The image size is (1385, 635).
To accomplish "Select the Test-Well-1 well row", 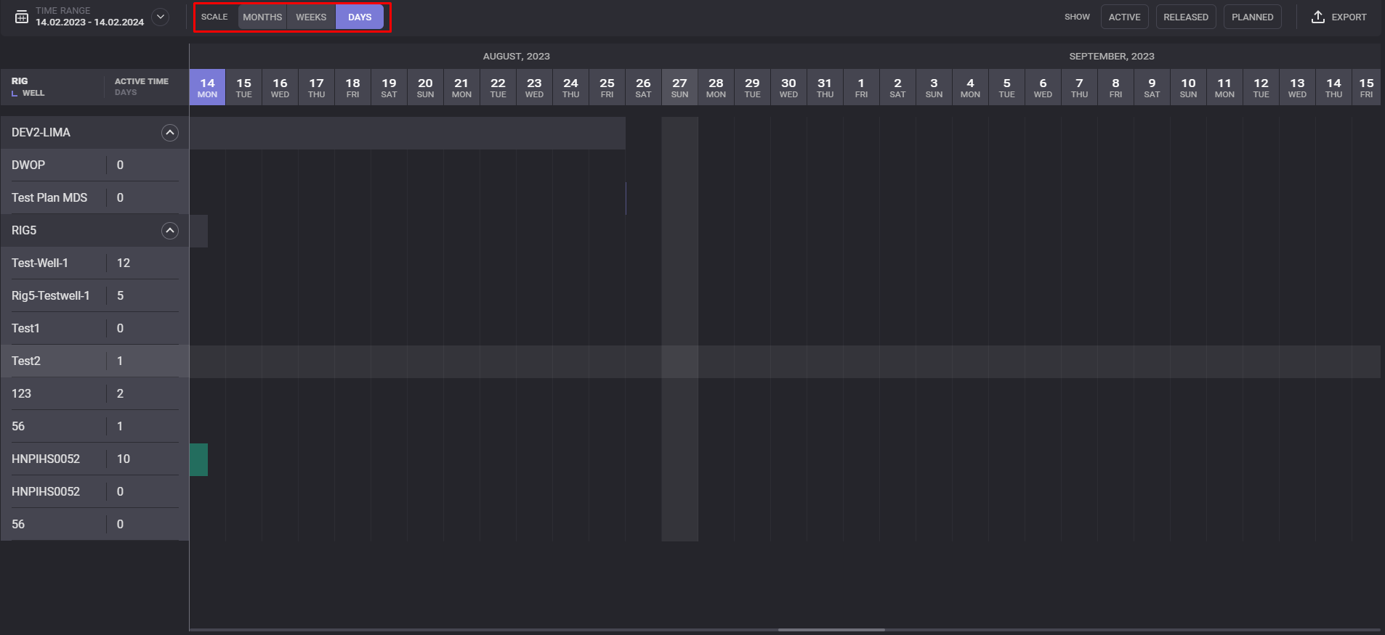I will pyautogui.click(x=40, y=263).
